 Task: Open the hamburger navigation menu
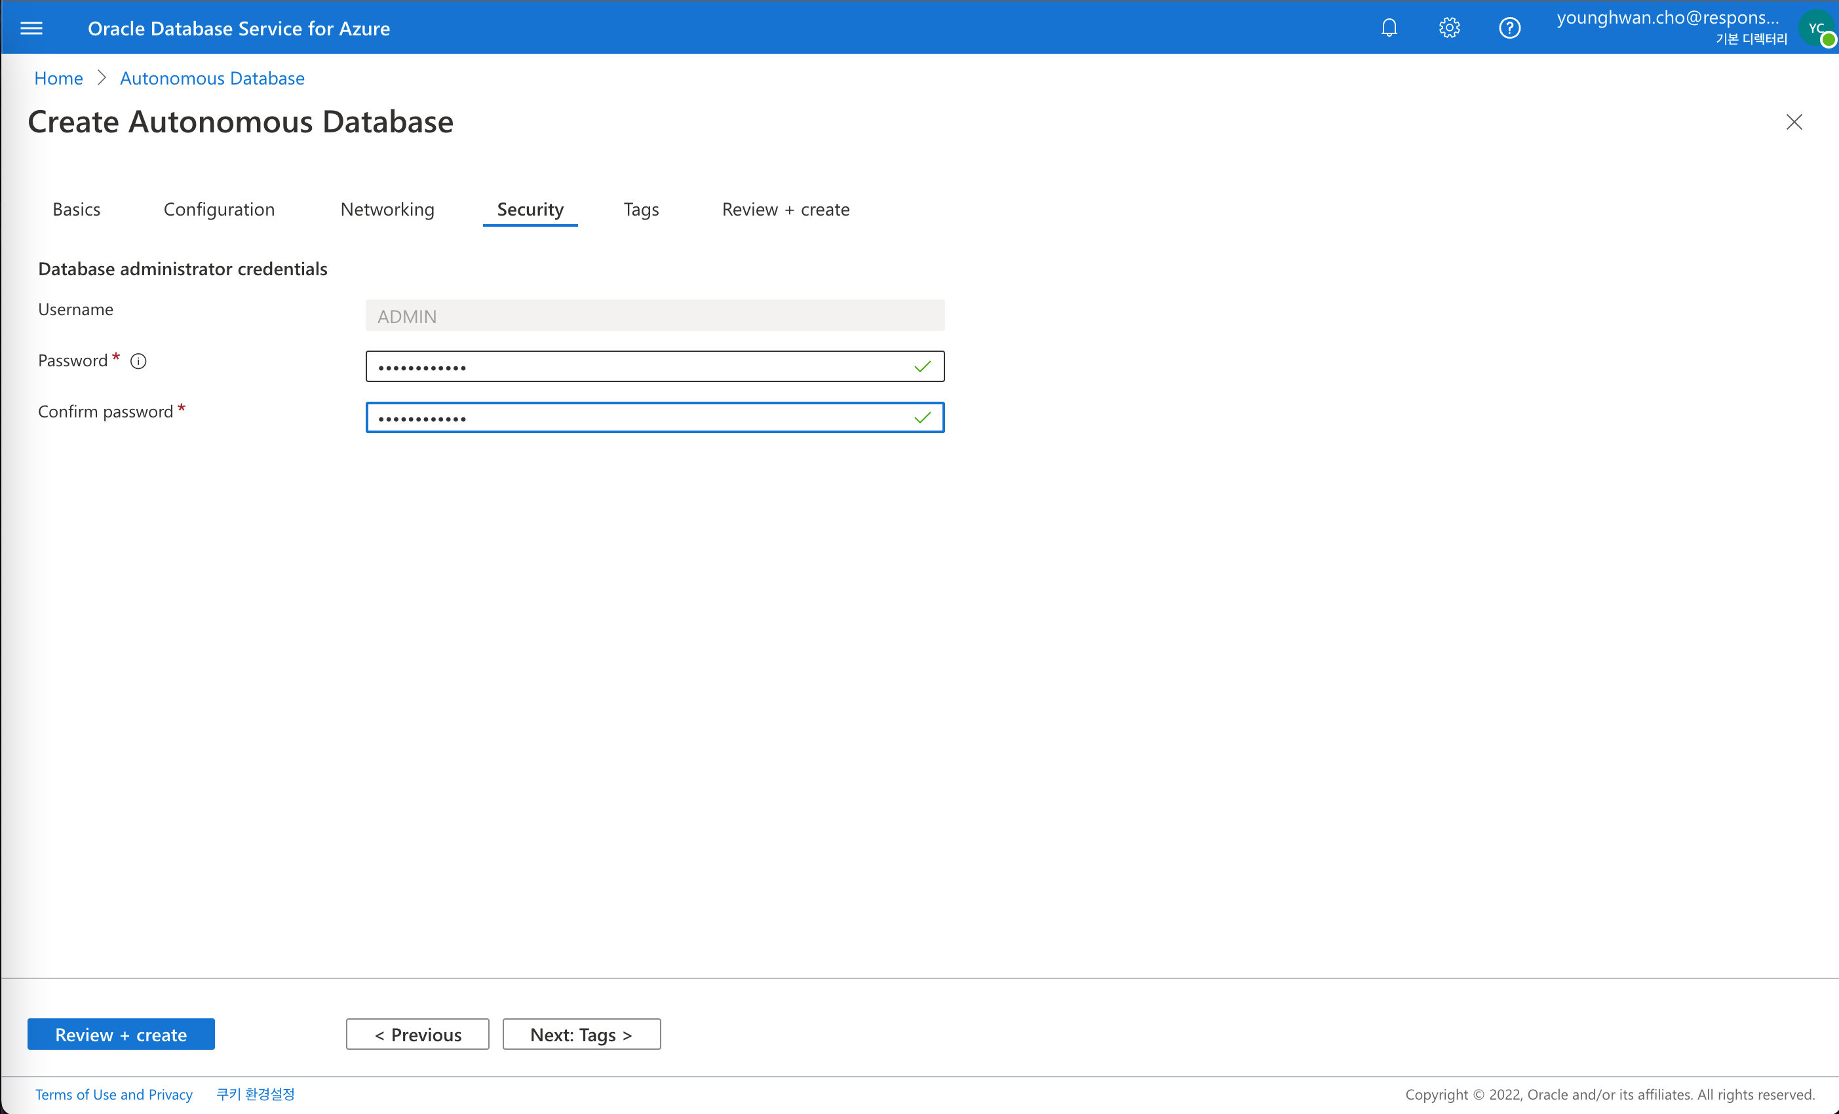click(x=31, y=28)
